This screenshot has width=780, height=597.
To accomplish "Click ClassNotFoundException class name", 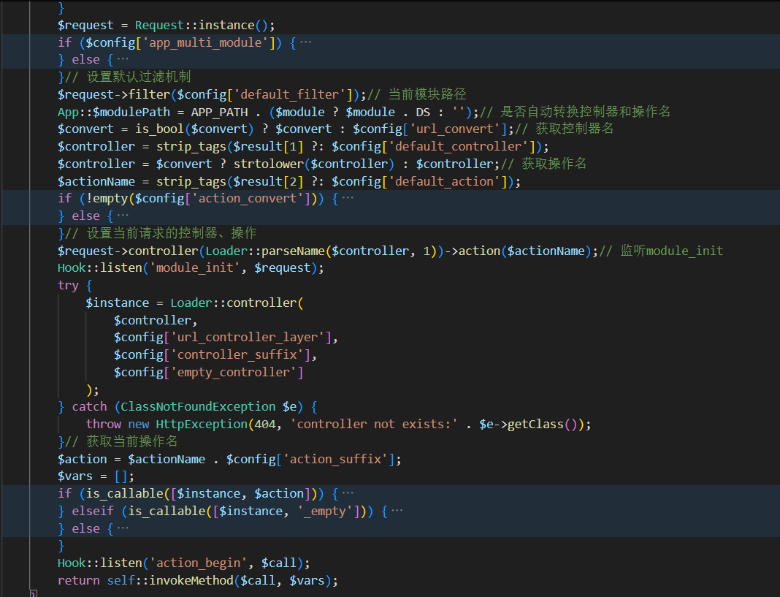I will tap(198, 407).
